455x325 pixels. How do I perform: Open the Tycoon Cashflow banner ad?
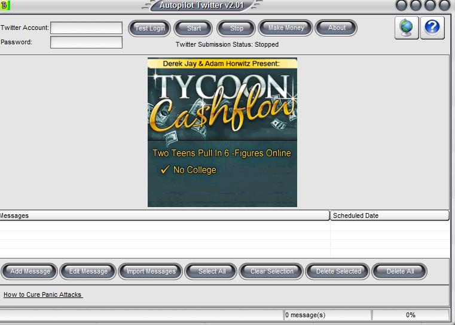pyautogui.click(x=222, y=132)
